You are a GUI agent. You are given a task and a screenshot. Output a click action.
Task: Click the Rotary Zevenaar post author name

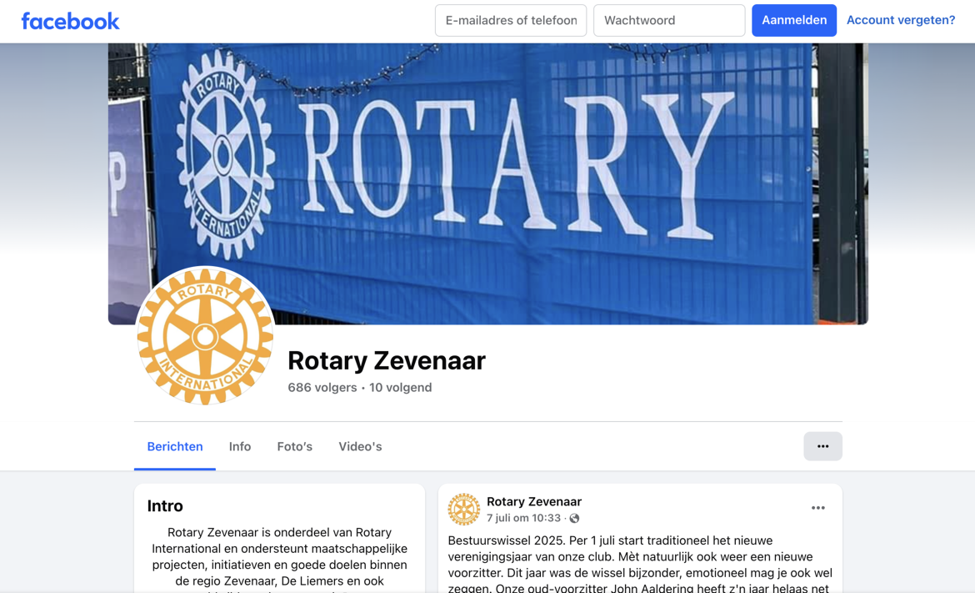tap(534, 501)
